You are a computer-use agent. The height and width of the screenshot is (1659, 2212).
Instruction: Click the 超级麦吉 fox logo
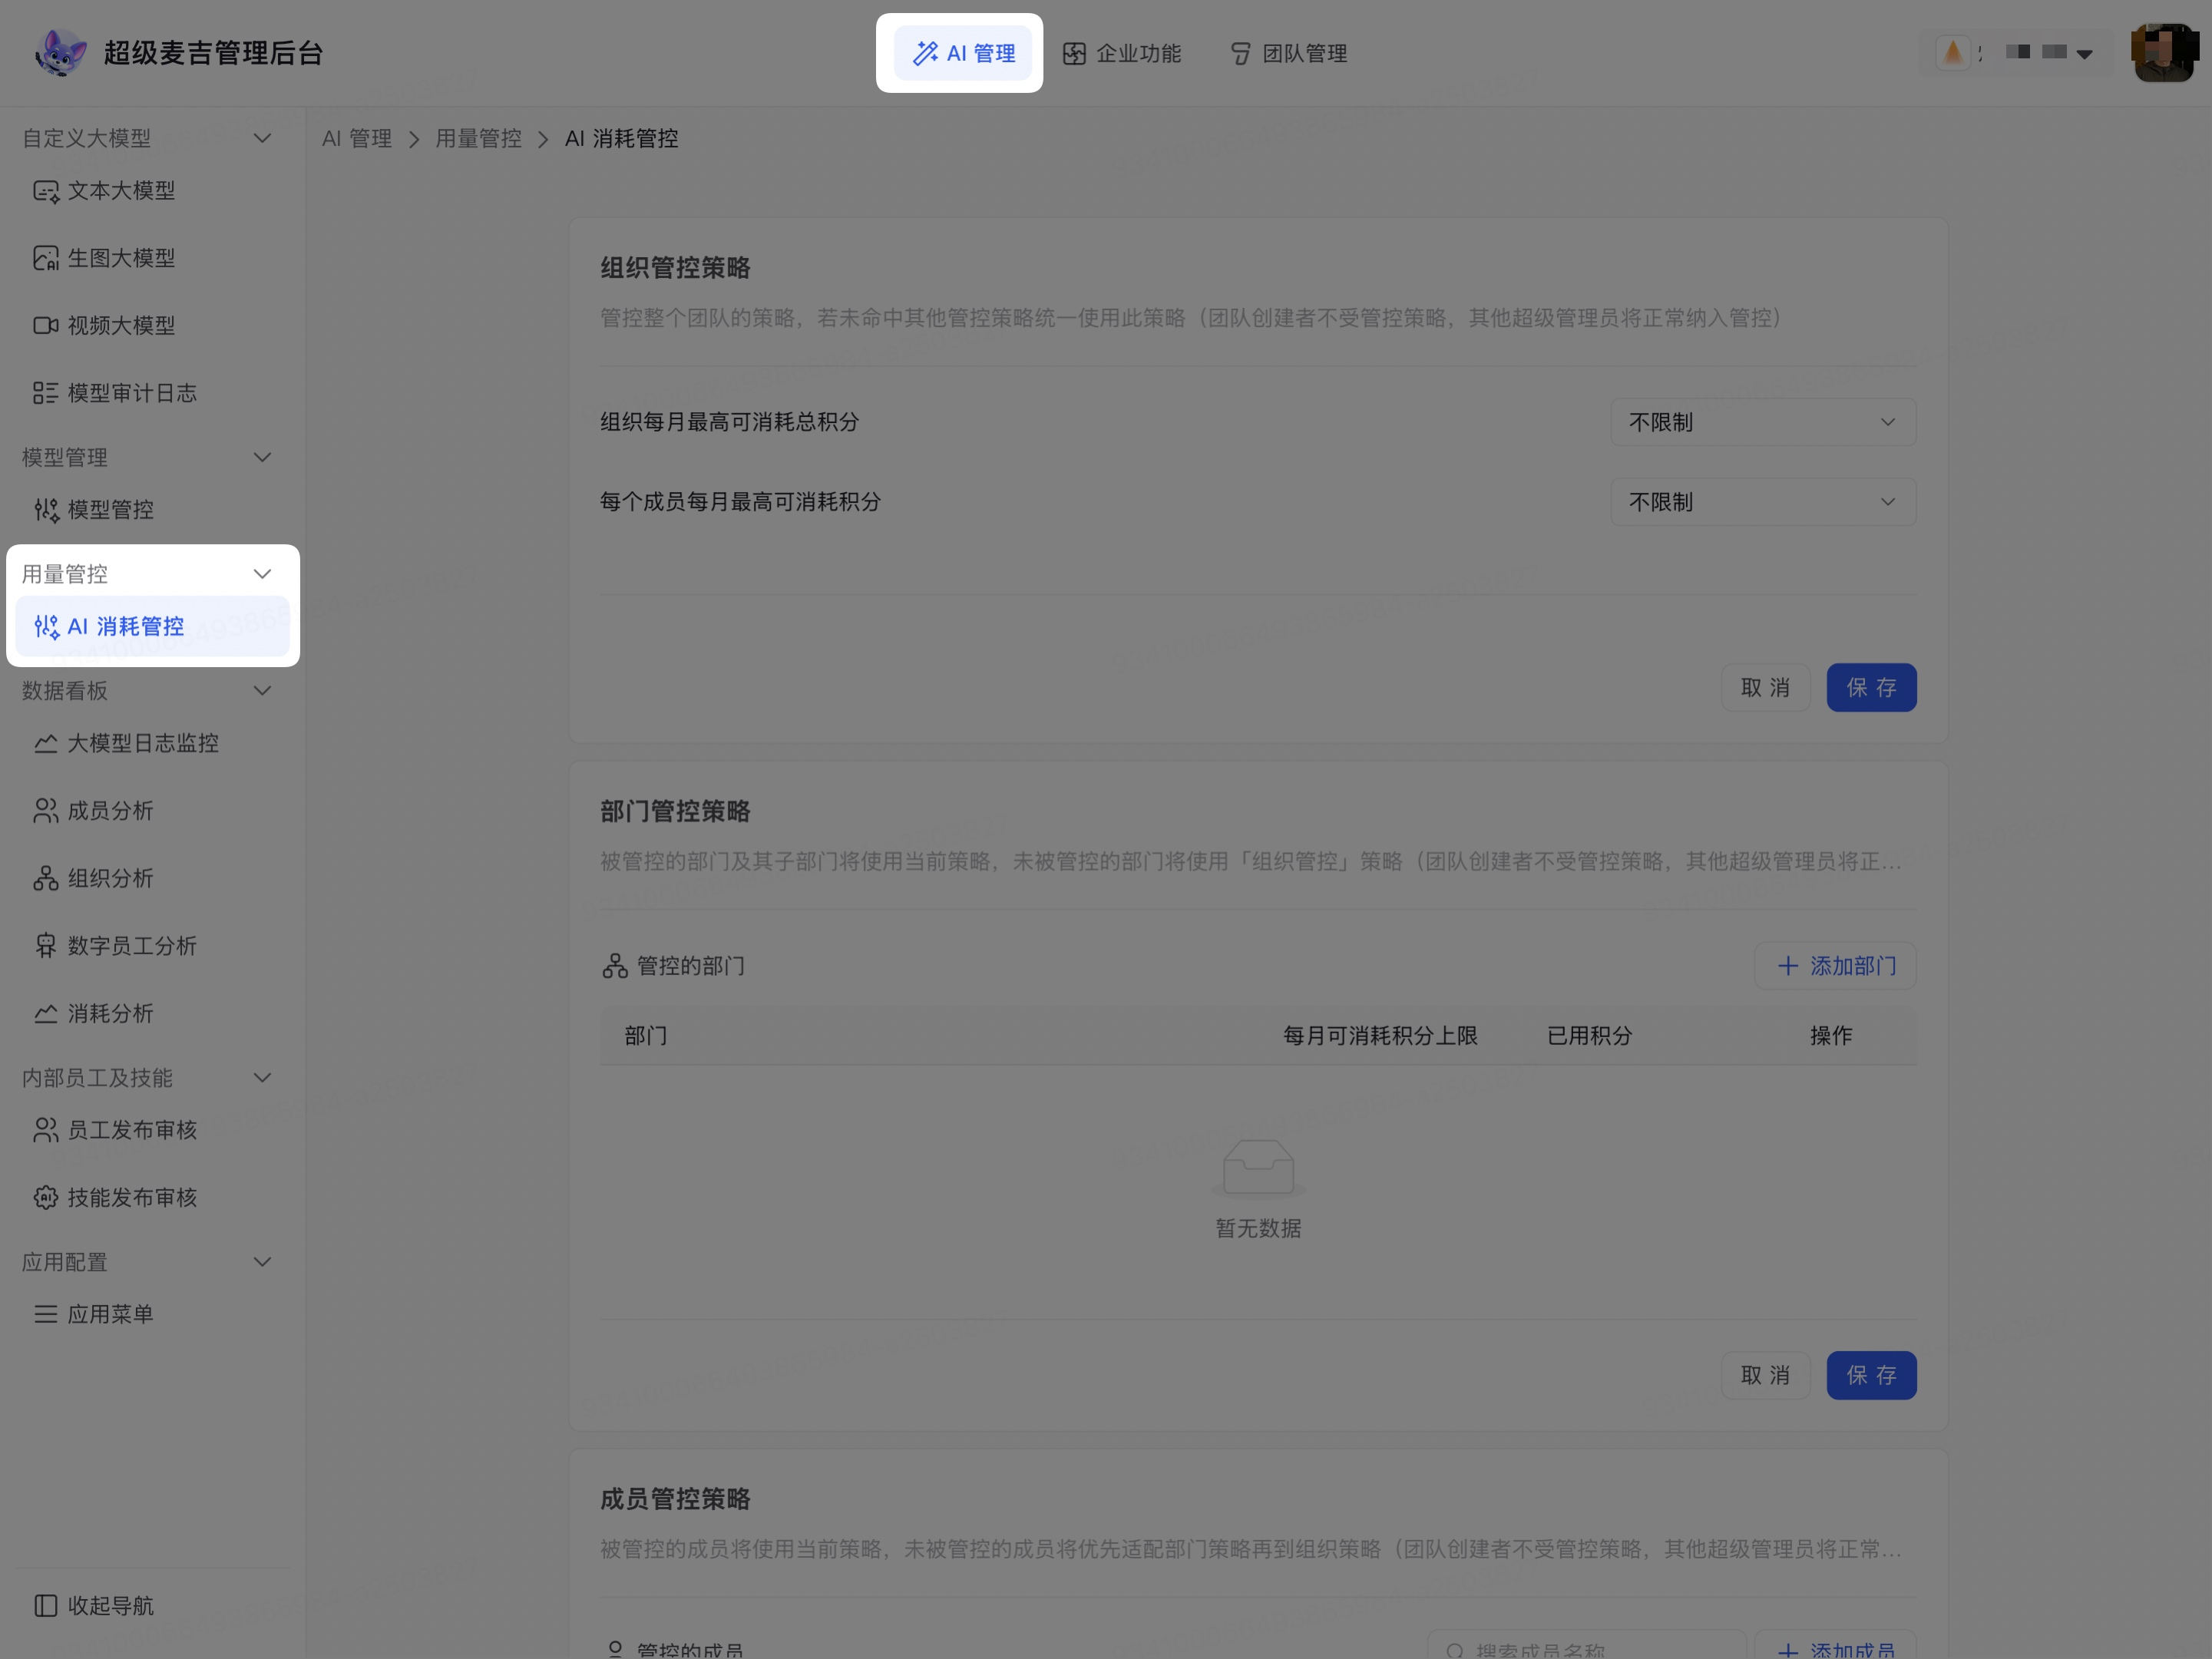click(60, 53)
